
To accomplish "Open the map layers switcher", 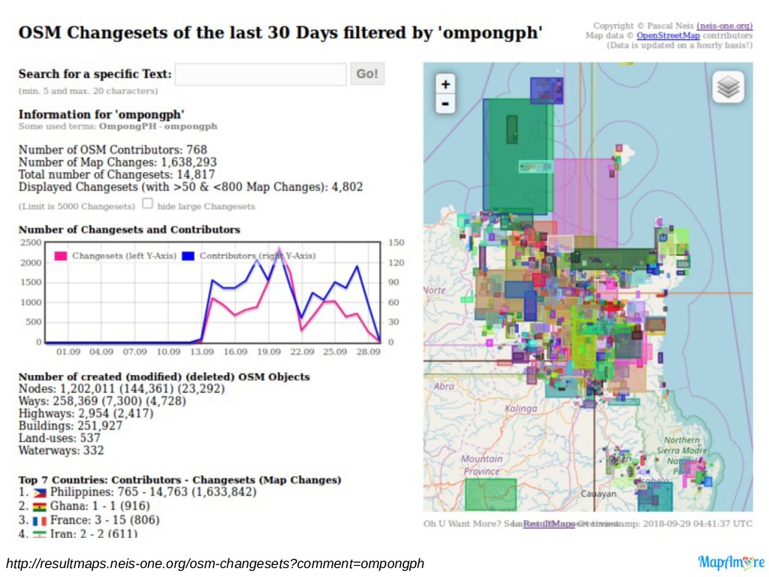I will (728, 87).
